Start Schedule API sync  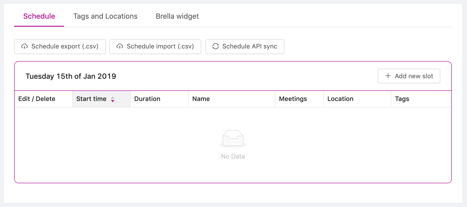[x=245, y=47]
